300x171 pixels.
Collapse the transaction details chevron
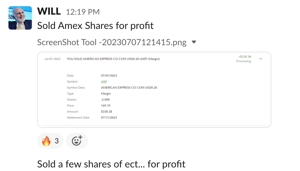tap(261, 59)
